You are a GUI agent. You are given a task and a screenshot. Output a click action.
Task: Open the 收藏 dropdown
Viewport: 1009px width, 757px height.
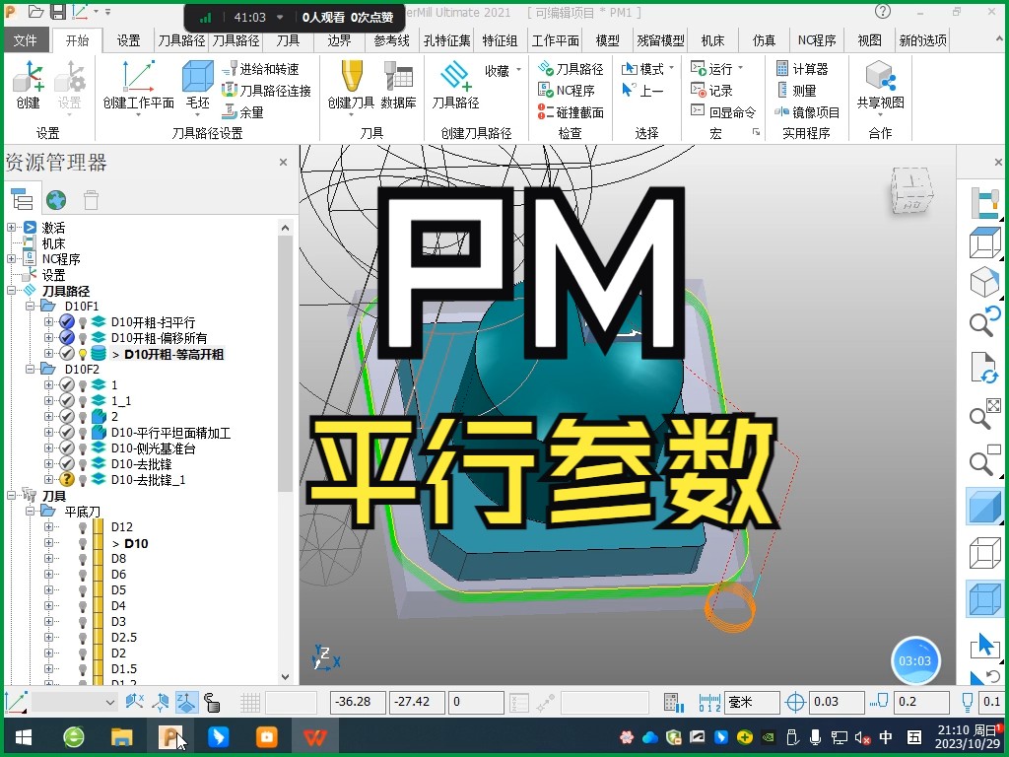(502, 70)
